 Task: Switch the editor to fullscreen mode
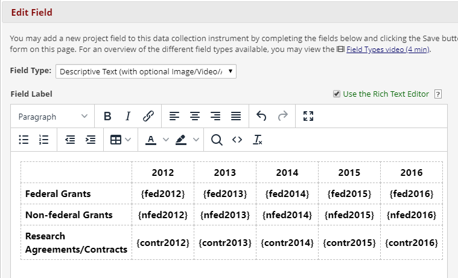(x=308, y=116)
